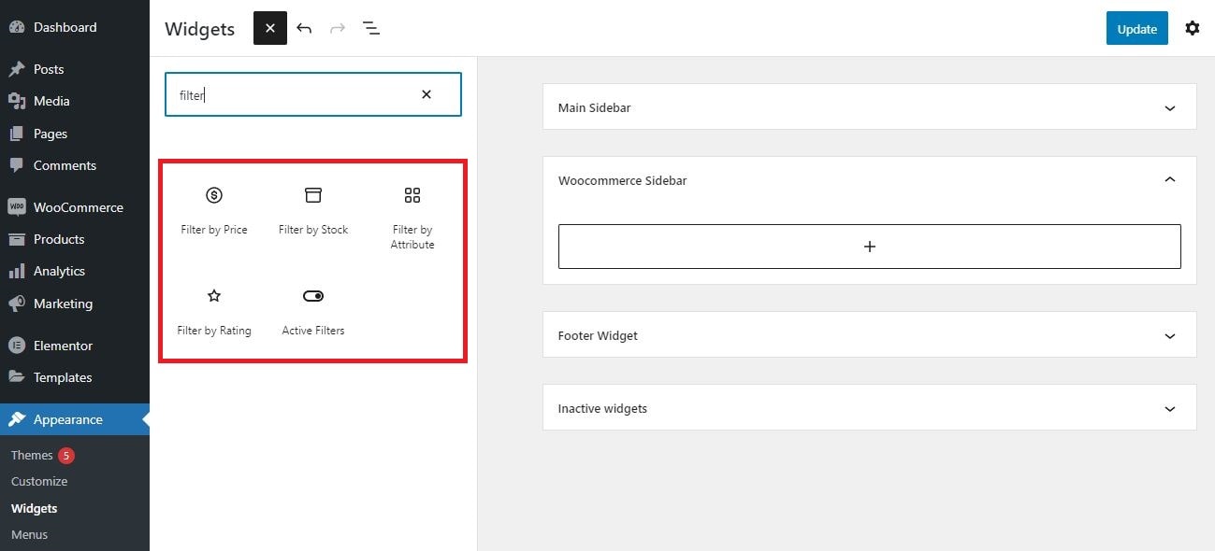Click the Marketing megaphone icon
Viewport: 1215px width, 551px height.
17,304
